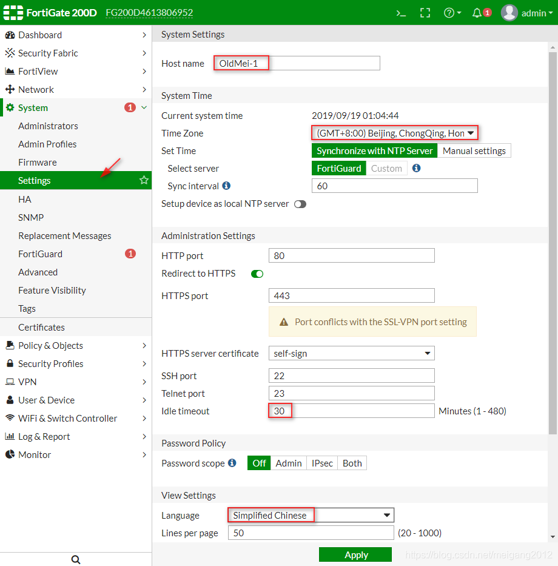This screenshot has width=558, height=566.
Task: Click the User & Device person icon
Action: pyautogui.click(x=10, y=400)
